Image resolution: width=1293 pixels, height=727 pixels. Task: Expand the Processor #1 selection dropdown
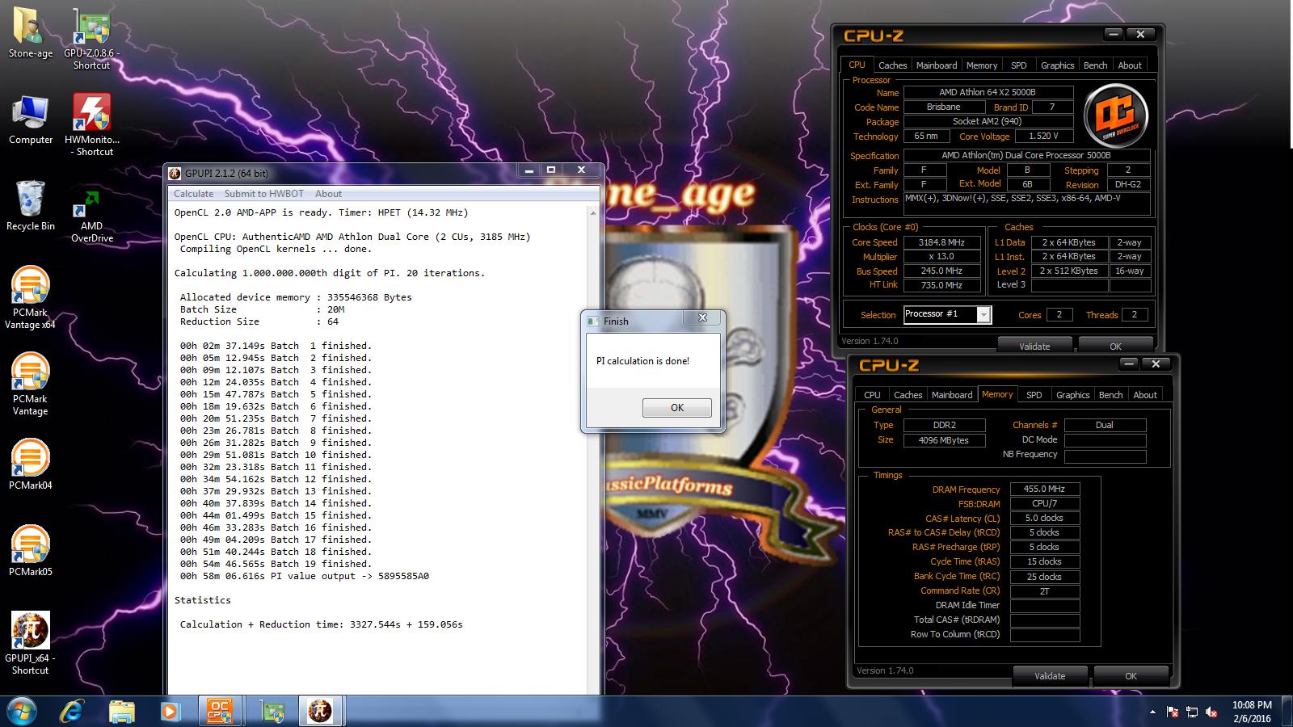[983, 315]
